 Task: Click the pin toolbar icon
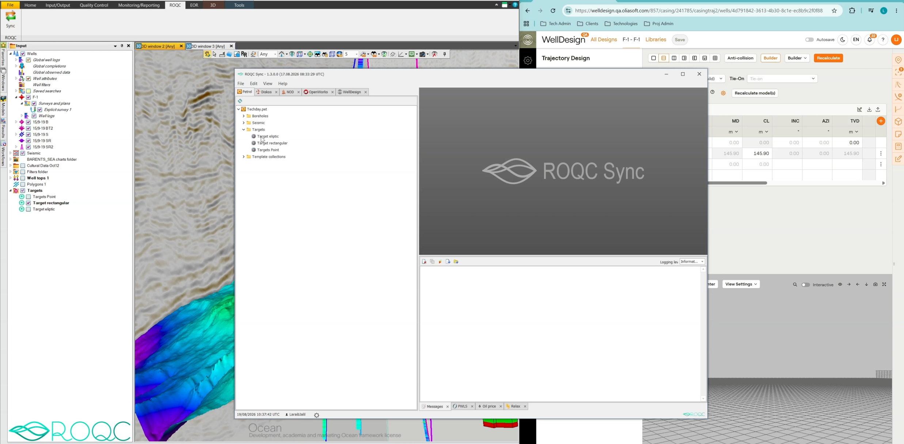click(445, 54)
